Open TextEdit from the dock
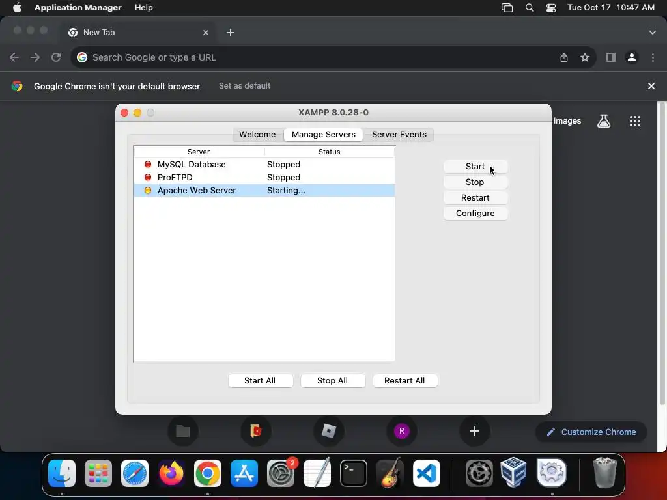The height and width of the screenshot is (500, 667). tap(317, 473)
